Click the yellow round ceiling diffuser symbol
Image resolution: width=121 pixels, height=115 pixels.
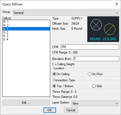[110, 29]
